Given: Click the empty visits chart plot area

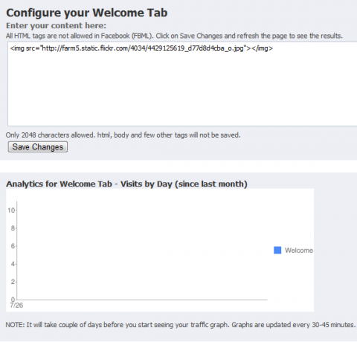Looking at the screenshot, I should pos(142,251).
